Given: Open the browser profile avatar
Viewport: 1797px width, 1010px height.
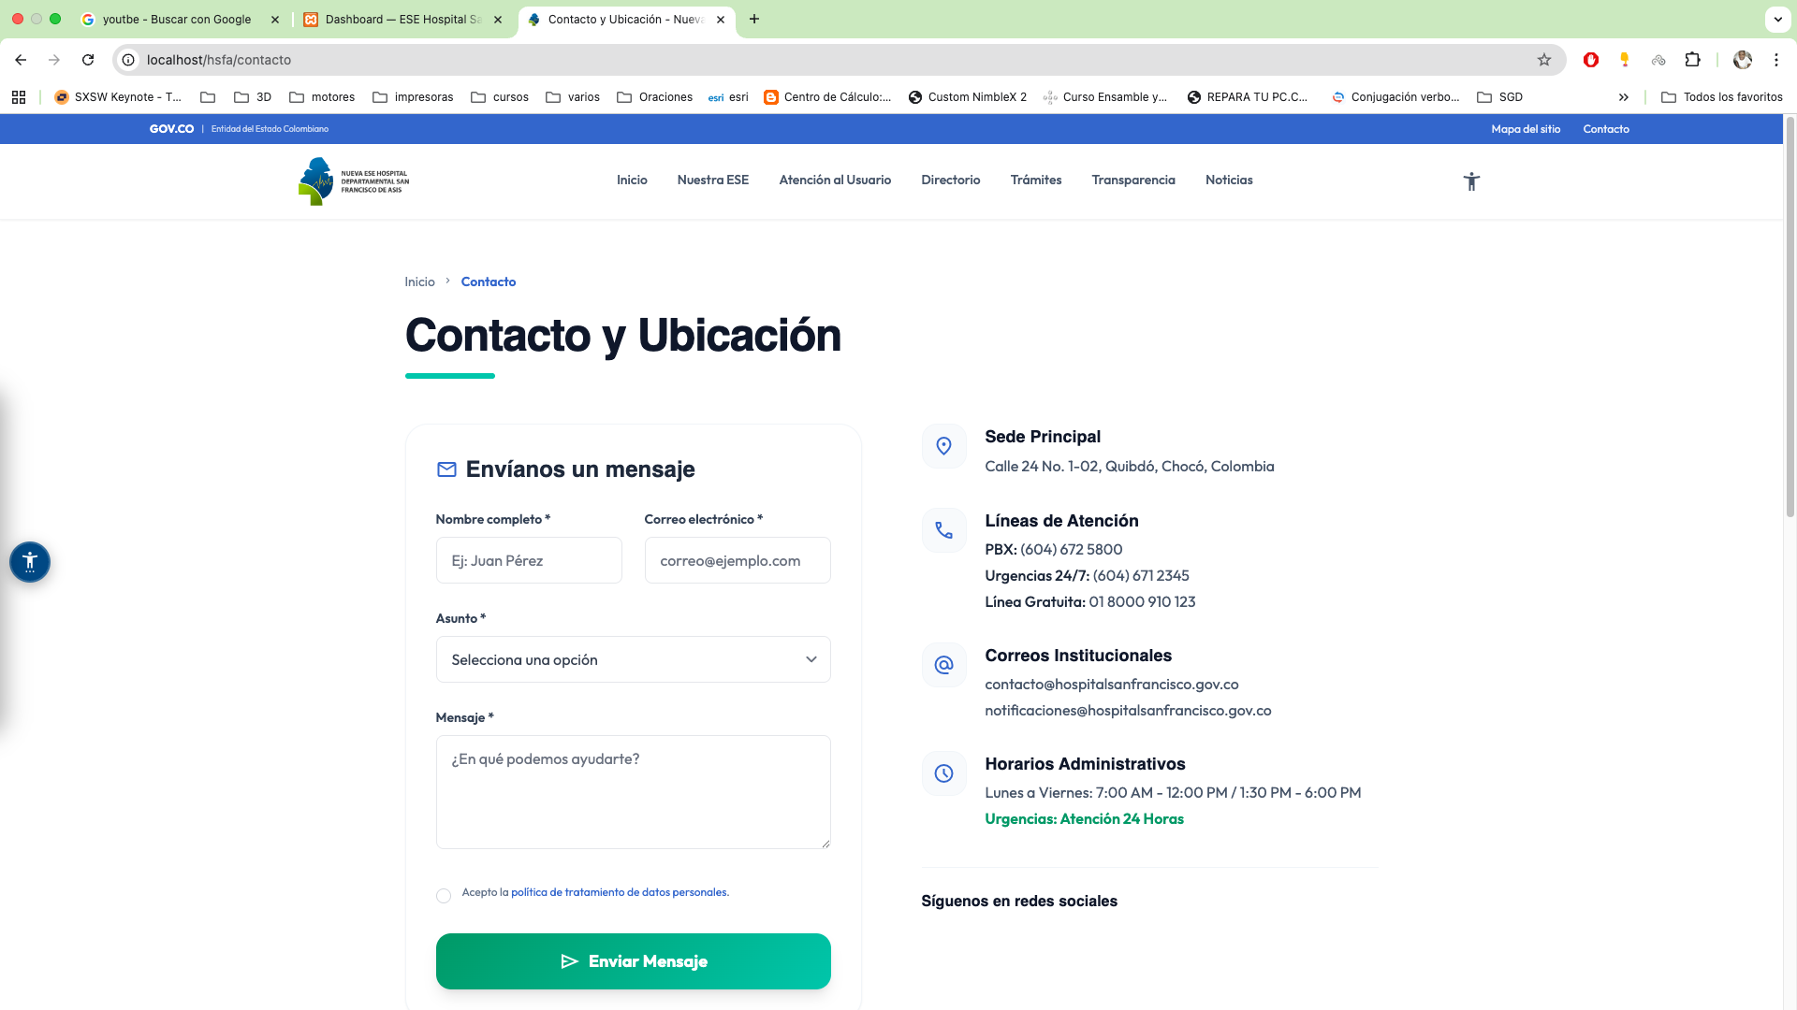Looking at the screenshot, I should pos(1743,60).
